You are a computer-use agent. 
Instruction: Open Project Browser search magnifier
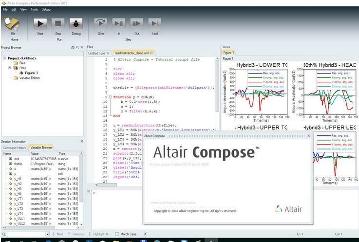coord(77,47)
